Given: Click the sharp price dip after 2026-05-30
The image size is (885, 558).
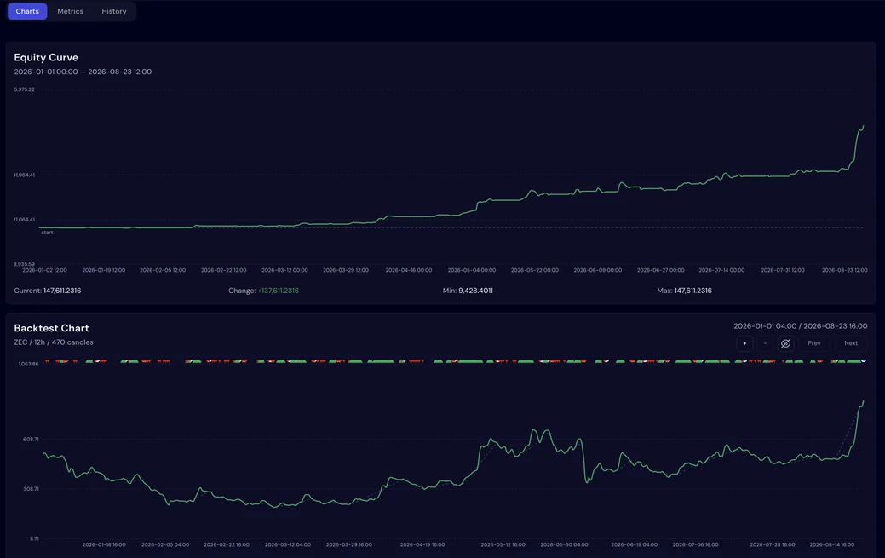Looking at the screenshot, I should tap(588, 481).
